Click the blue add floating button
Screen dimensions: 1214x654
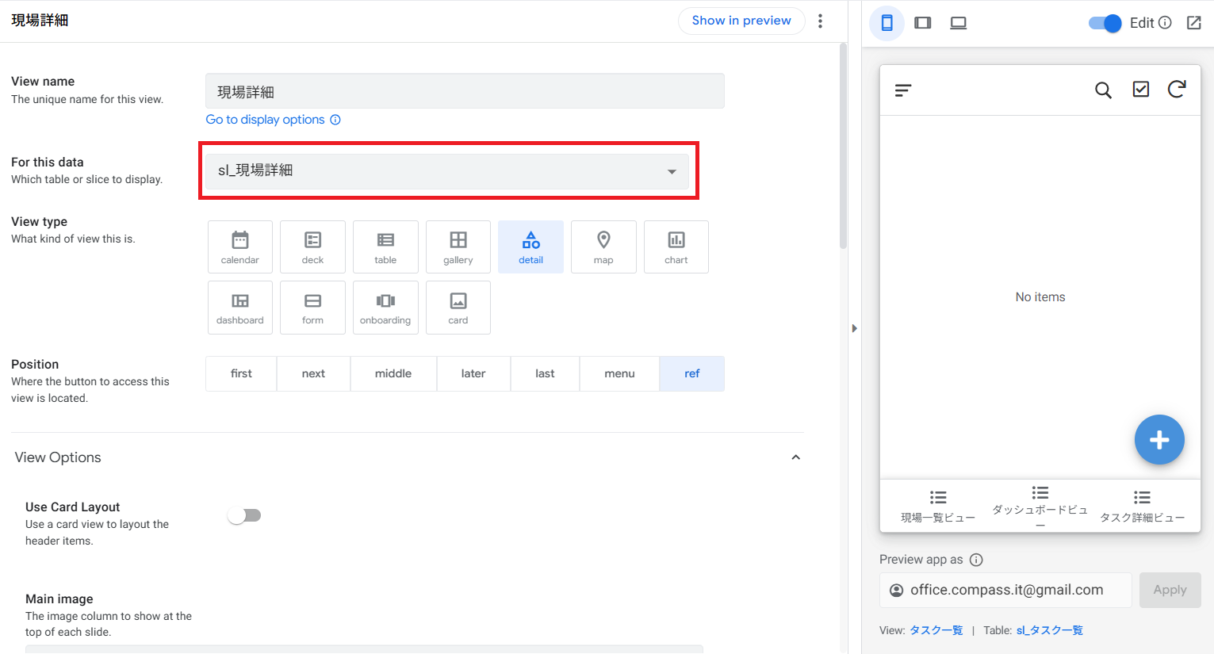(x=1158, y=440)
